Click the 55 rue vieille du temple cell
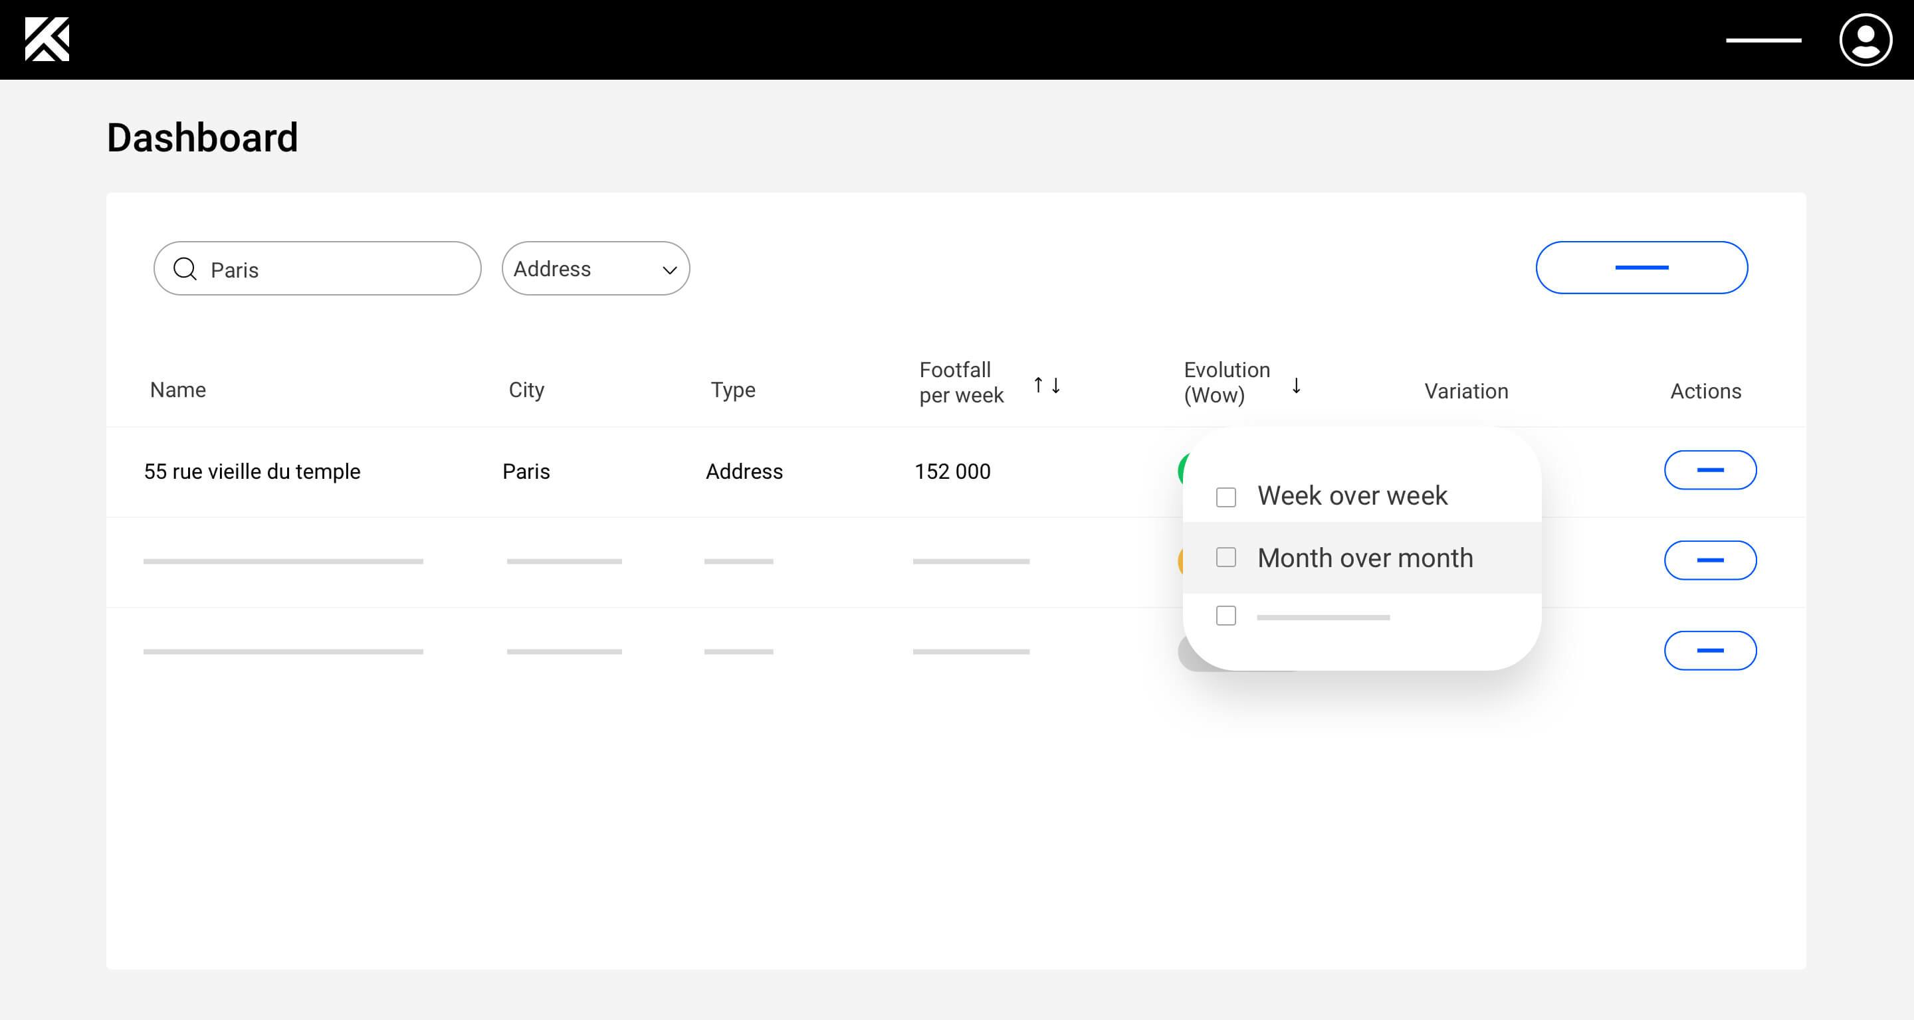 click(x=252, y=471)
